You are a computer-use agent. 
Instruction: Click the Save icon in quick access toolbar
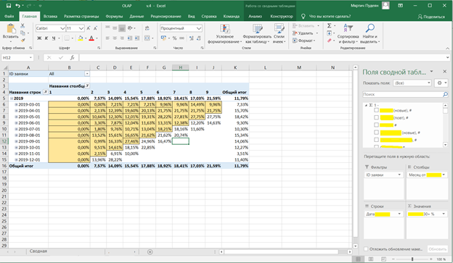coord(9,6)
